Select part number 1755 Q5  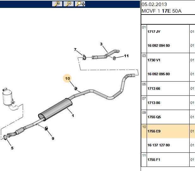point(154,117)
